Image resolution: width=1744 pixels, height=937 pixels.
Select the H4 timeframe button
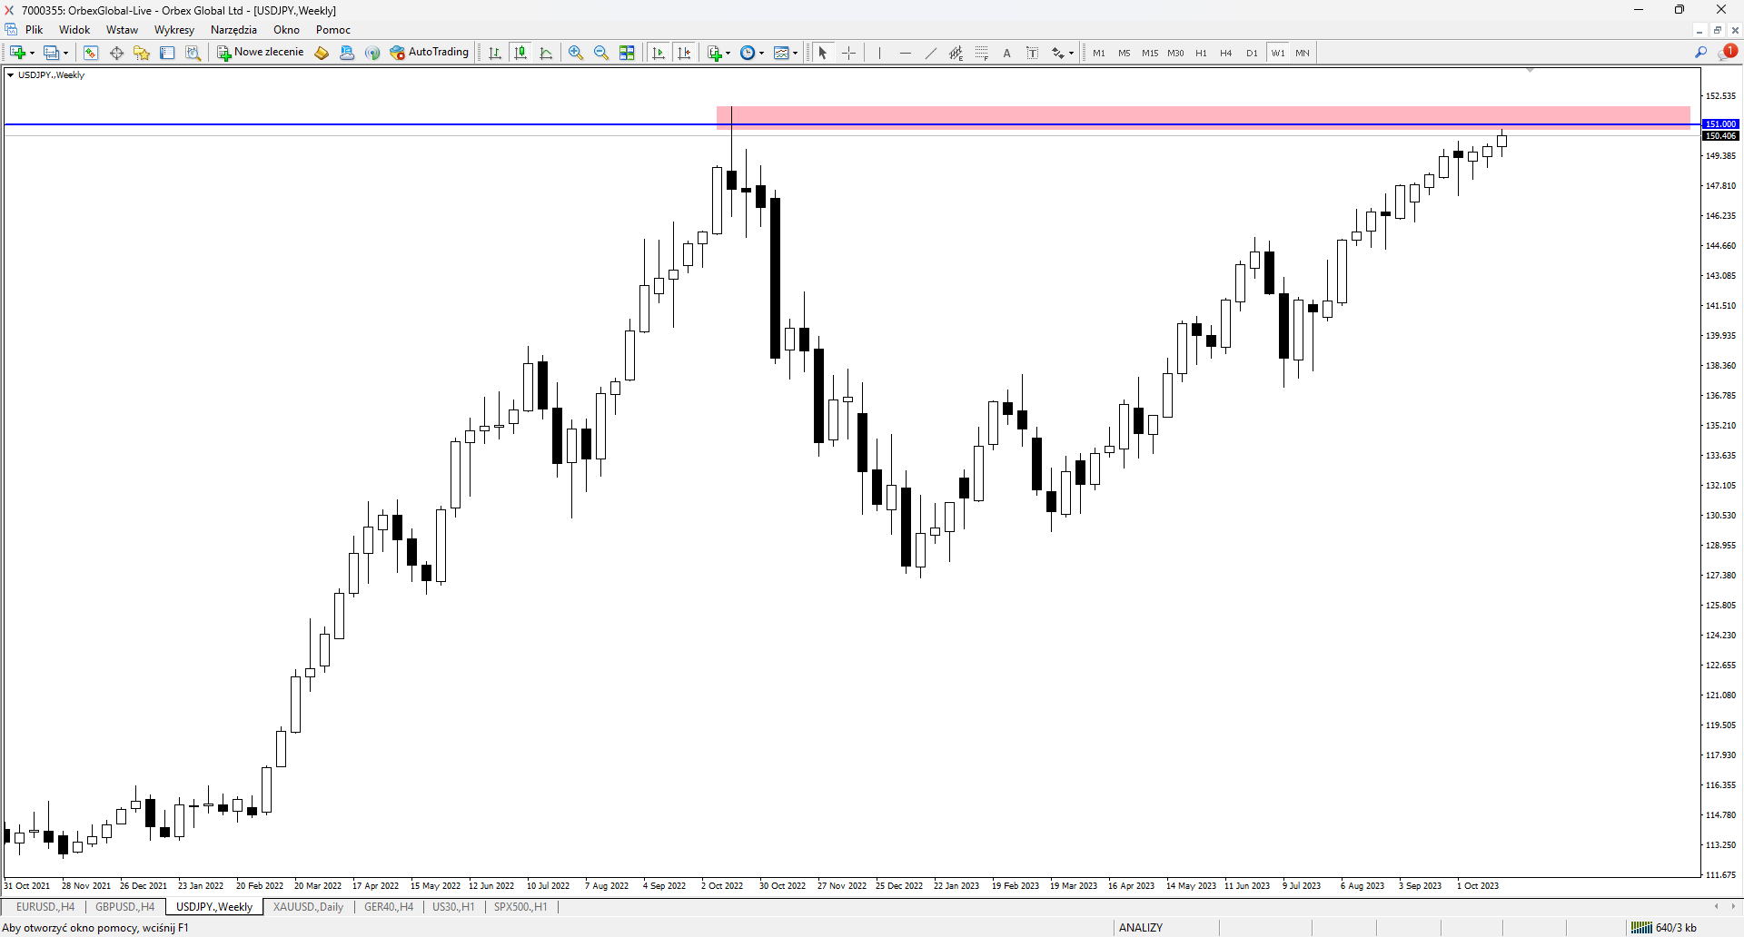1226,53
